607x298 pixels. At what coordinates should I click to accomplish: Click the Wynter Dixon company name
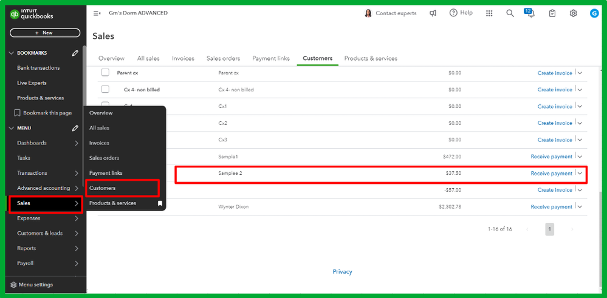(x=233, y=207)
